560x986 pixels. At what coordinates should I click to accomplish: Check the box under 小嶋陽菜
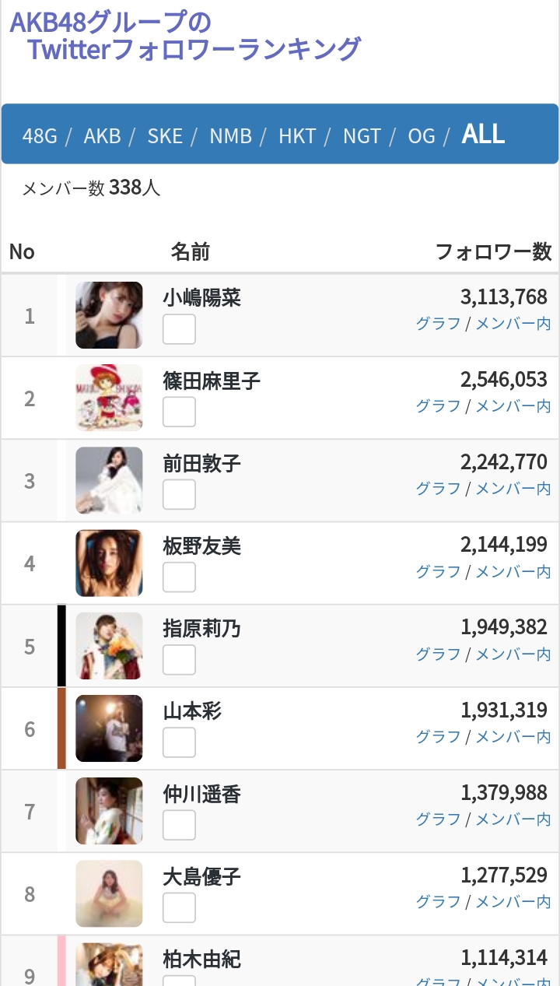(179, 329)
